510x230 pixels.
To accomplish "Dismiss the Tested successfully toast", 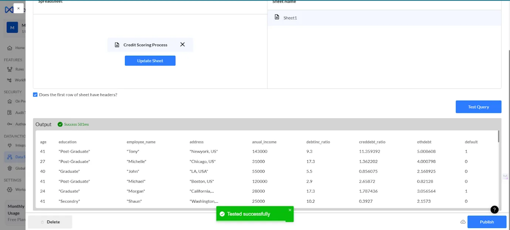I will (x=290, y=210).
